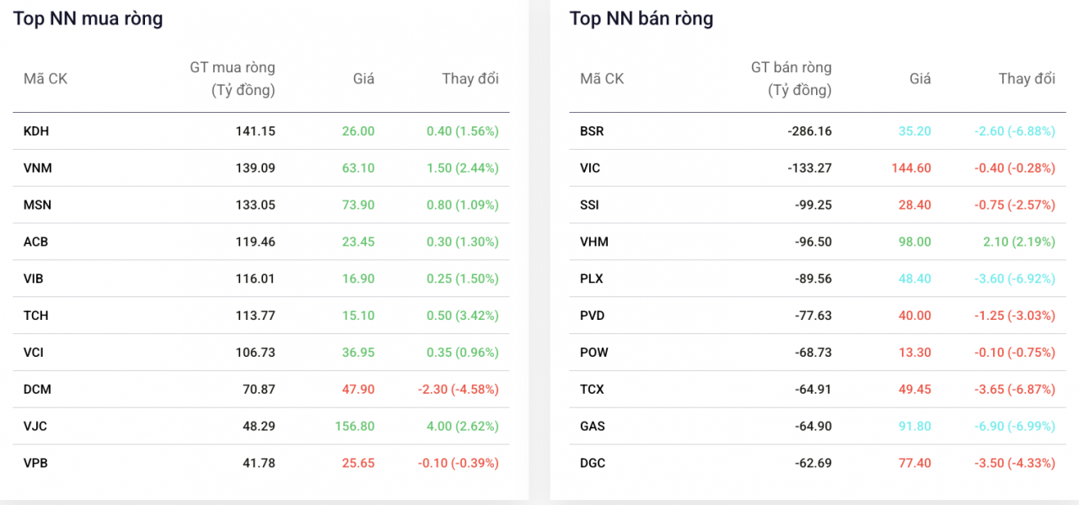The height and width of the screenshot is (505, 1079).
Task: Select the VCI row
Action: click(34, 352)
